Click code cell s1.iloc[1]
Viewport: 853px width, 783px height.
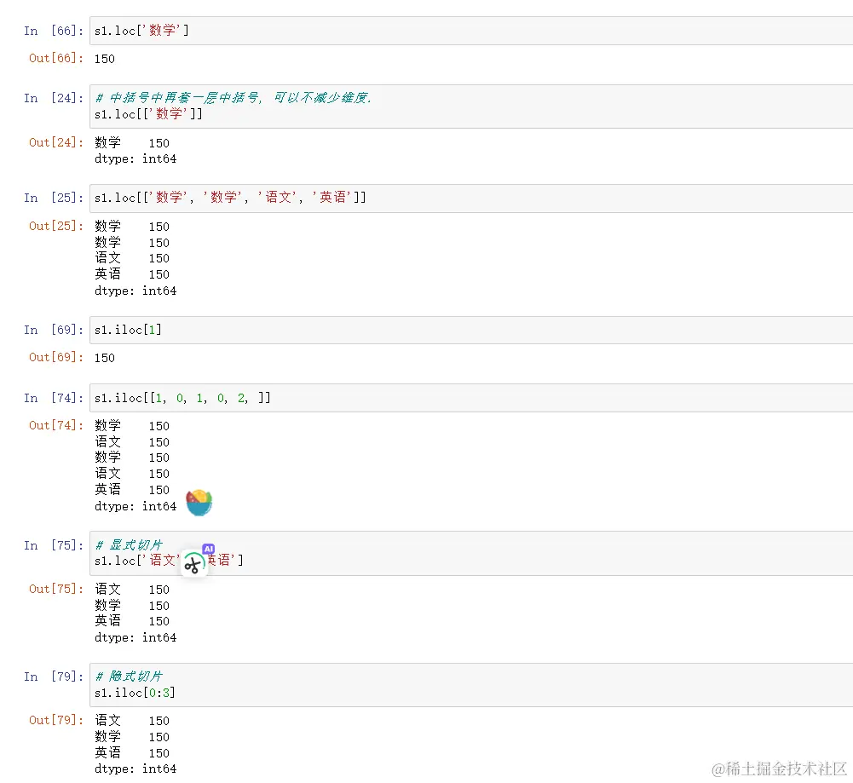point(471,330)
